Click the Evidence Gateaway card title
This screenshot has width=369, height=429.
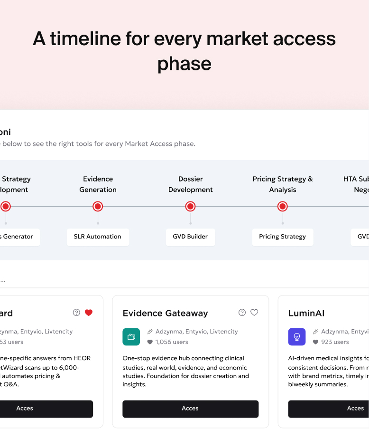[165, 313]
